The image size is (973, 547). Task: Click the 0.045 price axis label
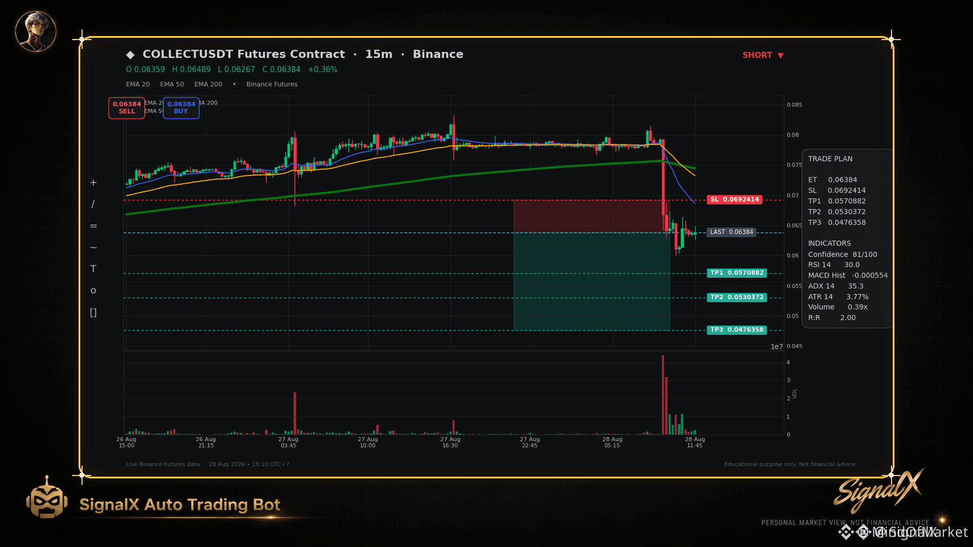(x=794, y=346)
